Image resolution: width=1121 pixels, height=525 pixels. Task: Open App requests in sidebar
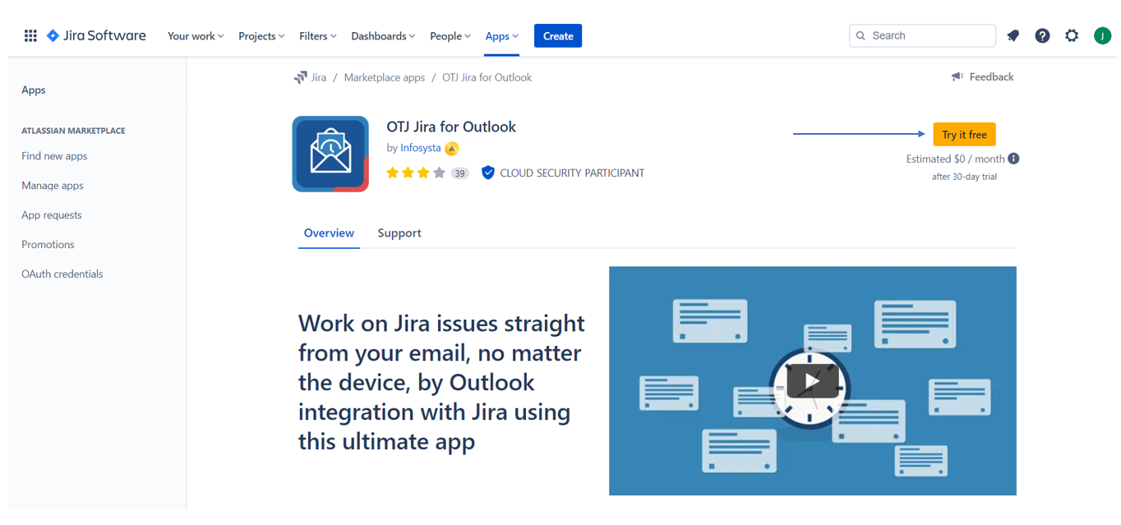pyautogui.click(x=52, y=215)
